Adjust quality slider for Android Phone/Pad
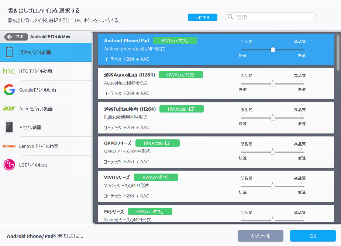Screen dimensions: 341x246 [273, 49]
